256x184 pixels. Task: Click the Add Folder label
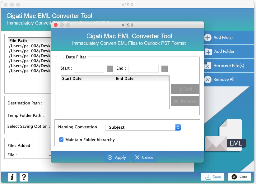tap(224, 51)
